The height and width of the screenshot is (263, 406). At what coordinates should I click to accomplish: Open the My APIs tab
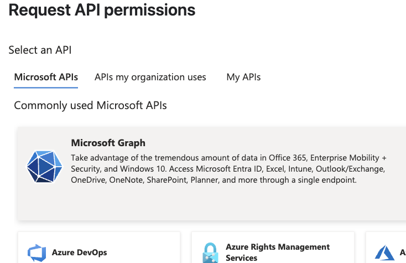[243, 77]
